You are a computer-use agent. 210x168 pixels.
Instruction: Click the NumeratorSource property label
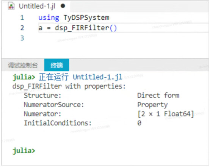(54, 105)
